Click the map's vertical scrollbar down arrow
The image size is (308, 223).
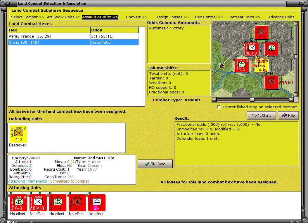click(x=296, y=95)
